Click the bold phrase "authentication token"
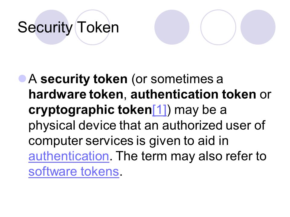This screenshot has height=217, width=290. click(193, 94)
